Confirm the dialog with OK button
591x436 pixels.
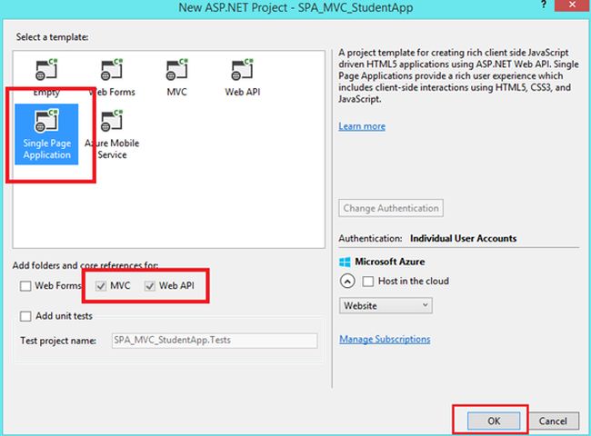coord(494,421)
